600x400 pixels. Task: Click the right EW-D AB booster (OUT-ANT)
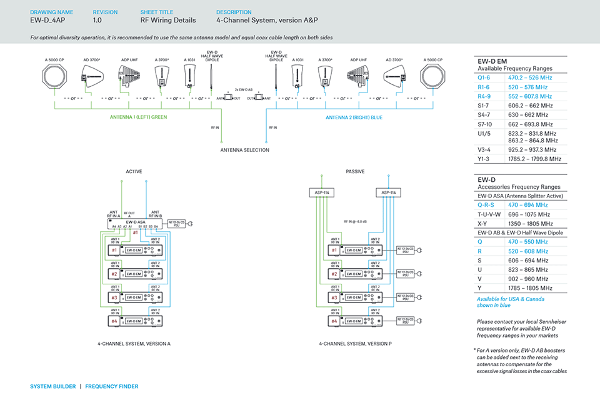[x=259, y=97]
